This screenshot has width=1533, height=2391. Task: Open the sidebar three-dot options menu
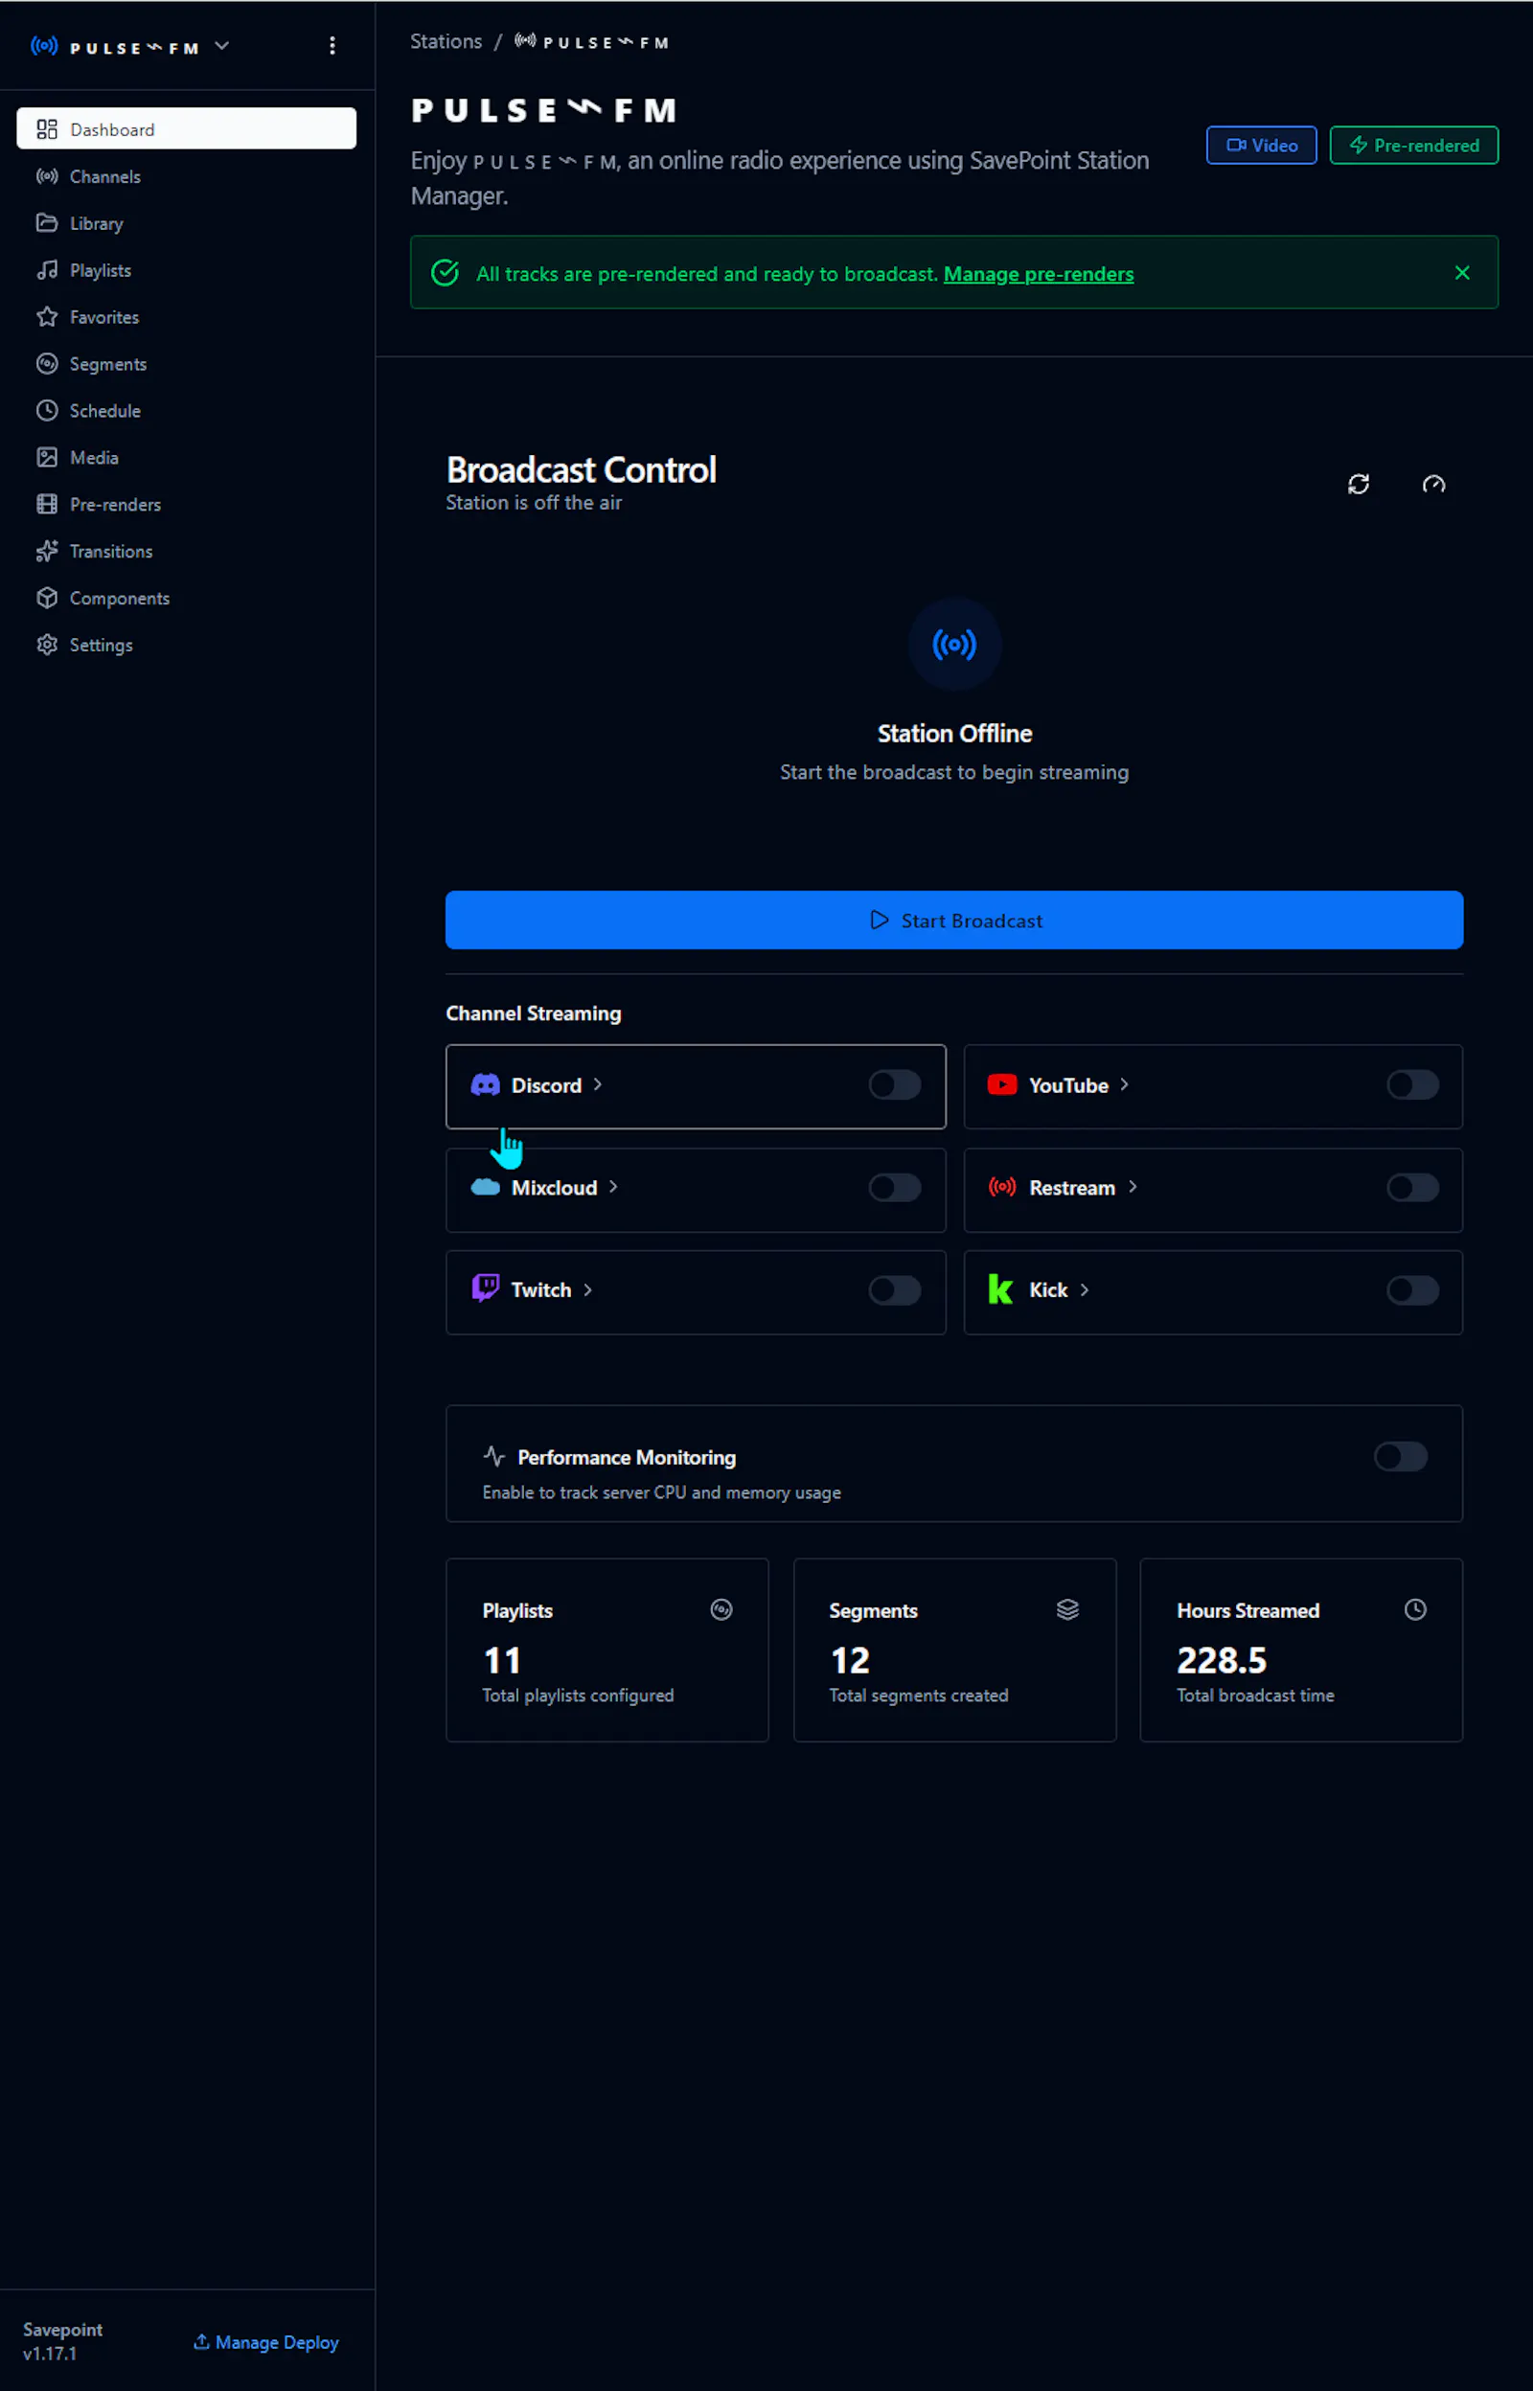[332, 46]
